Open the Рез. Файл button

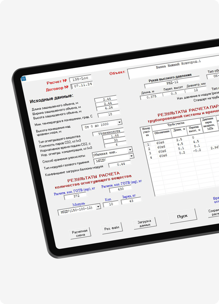pos(112,228)
